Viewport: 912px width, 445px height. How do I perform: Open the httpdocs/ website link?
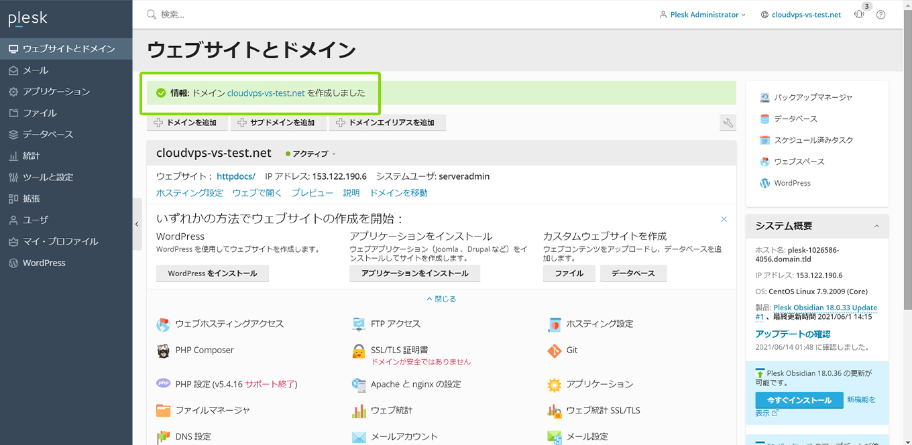pos(236,176)
